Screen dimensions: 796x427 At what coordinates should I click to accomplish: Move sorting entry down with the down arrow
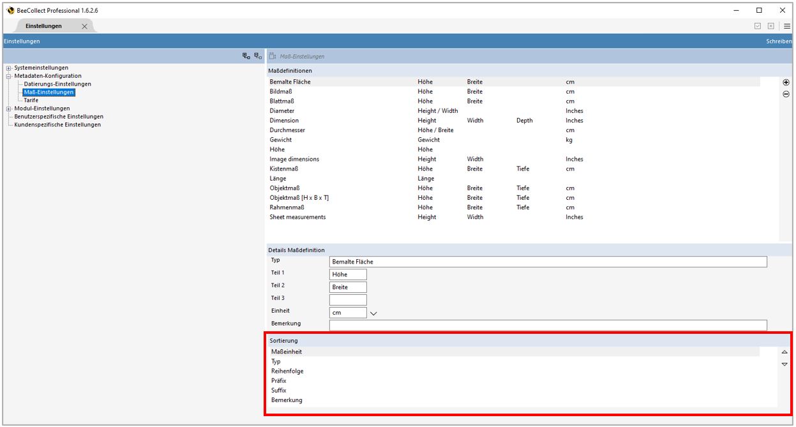click(785, 364)
